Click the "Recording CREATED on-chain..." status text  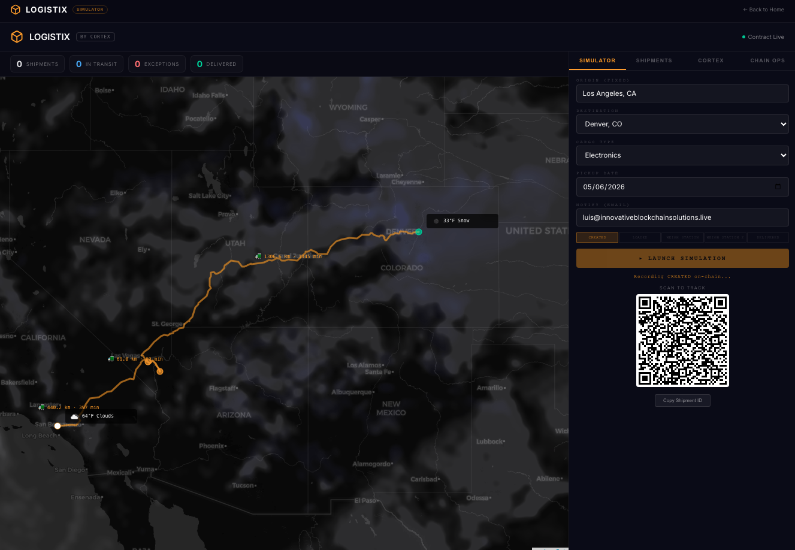click(x=682, y=277)
